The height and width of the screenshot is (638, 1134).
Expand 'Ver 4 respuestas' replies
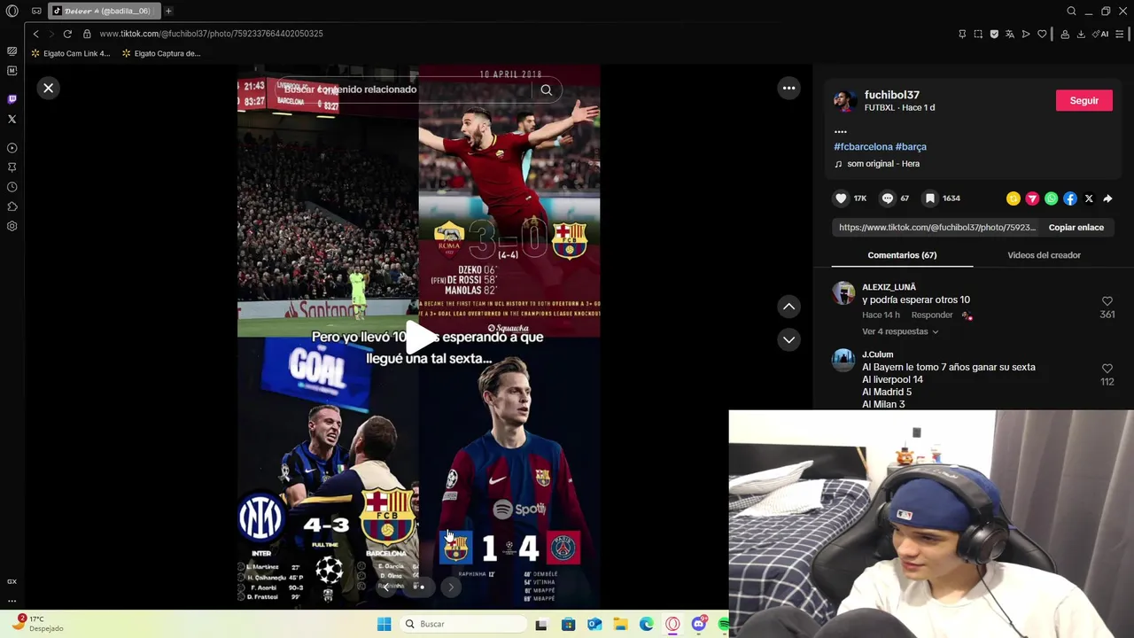(x=900, y=331)
